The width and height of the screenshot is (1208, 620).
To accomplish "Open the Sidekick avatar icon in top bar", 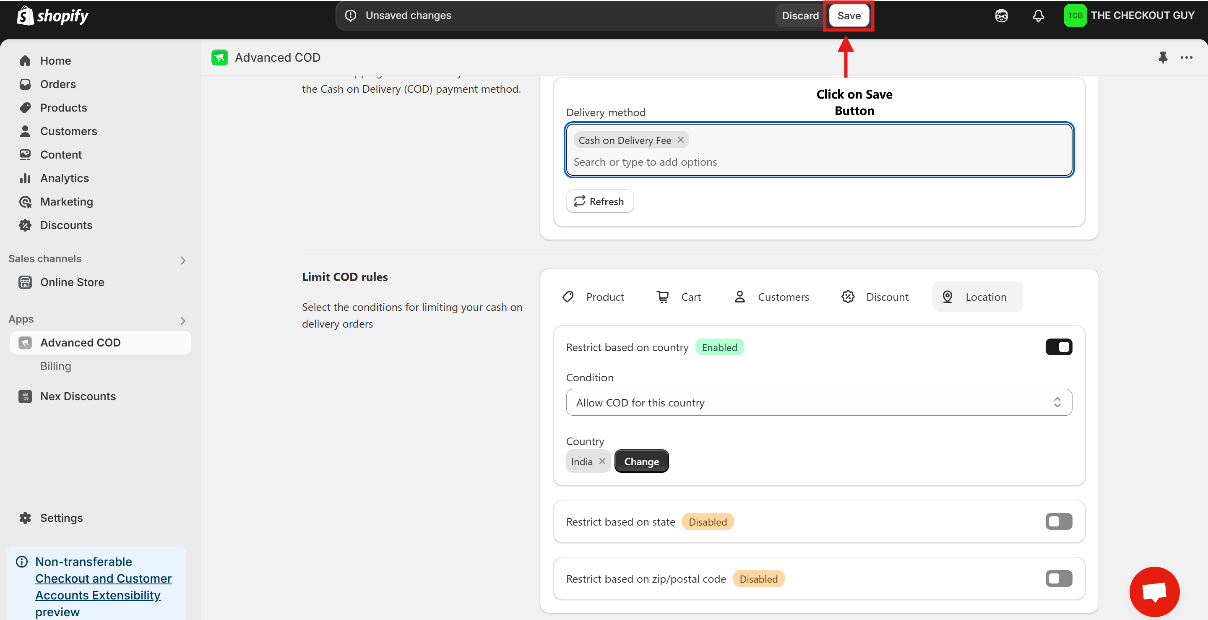I will click(1001, 16).
